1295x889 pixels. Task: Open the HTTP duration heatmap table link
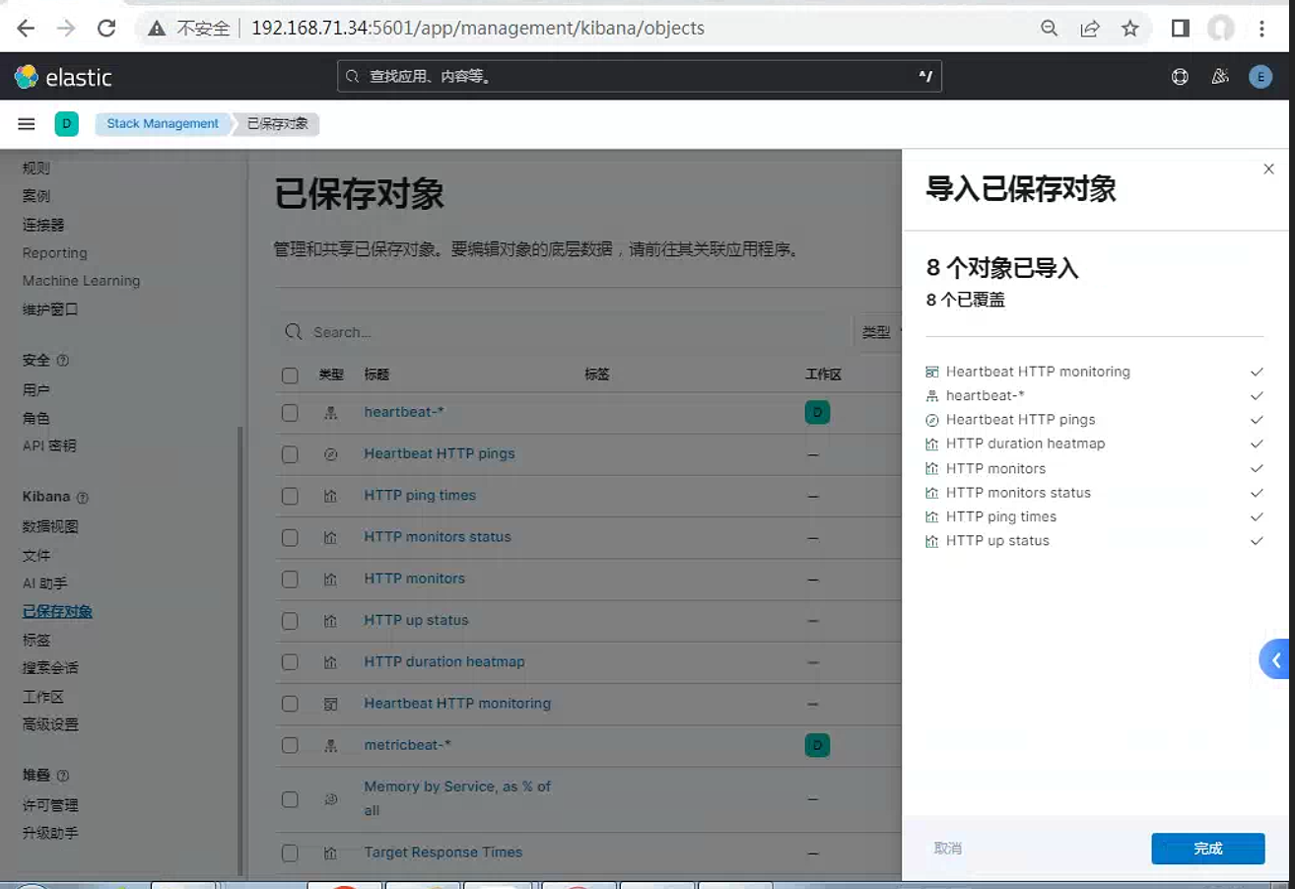[444, 662]
